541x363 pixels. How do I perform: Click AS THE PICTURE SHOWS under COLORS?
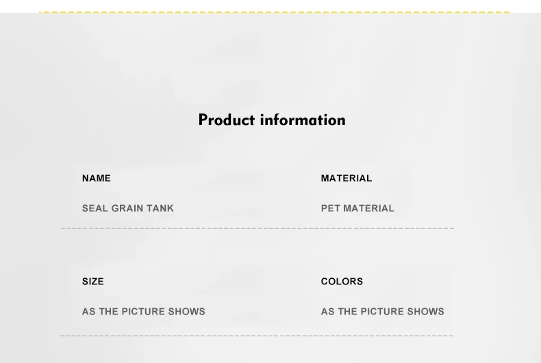[x=383, y=311]
